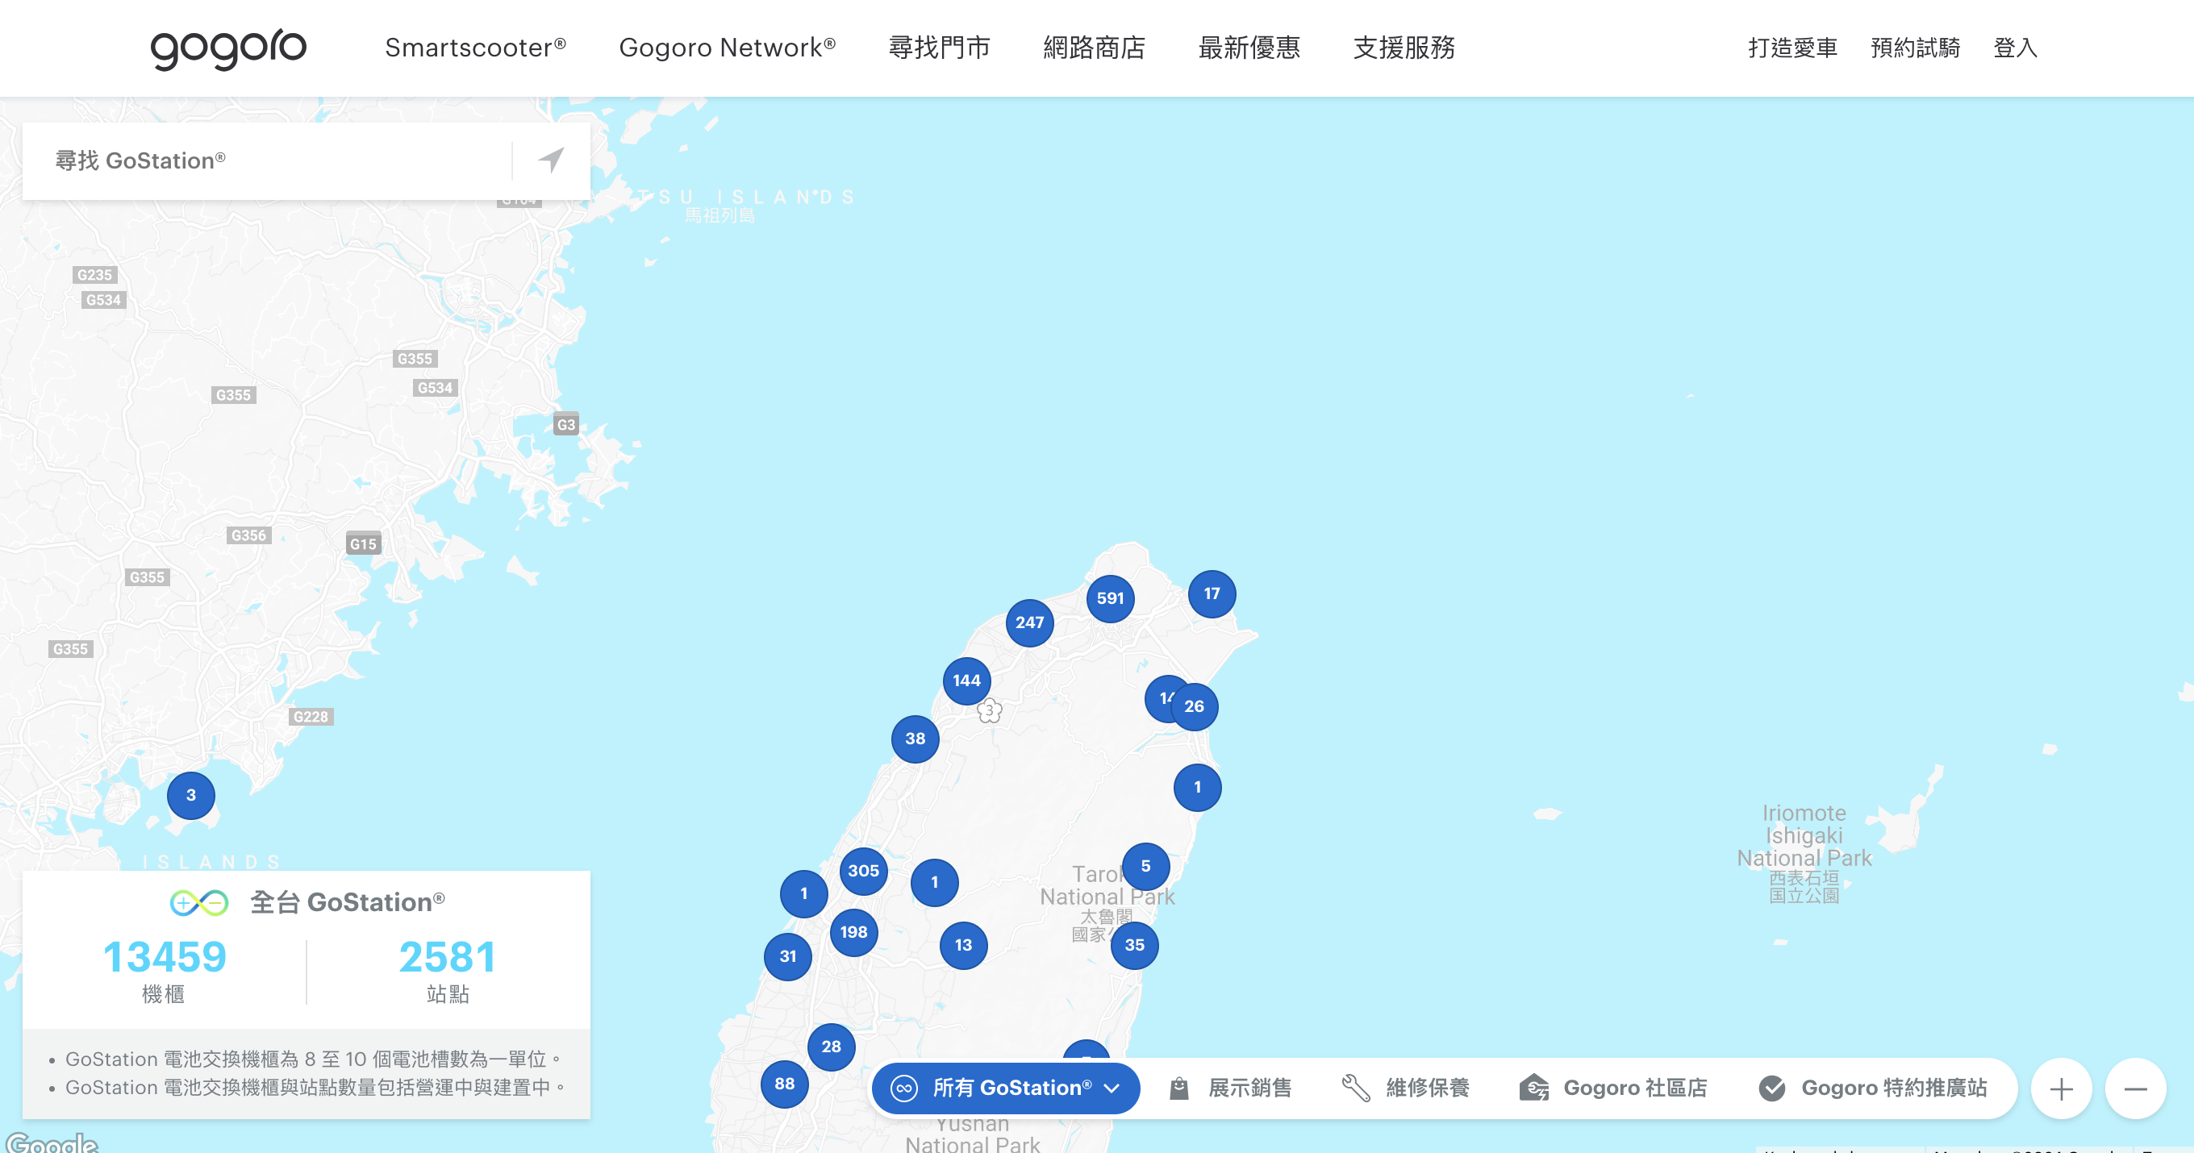Open the 198 station cluster marker
This screenshot has width=2194, height=1153.
pyautogui.click(x=853, y=931)
